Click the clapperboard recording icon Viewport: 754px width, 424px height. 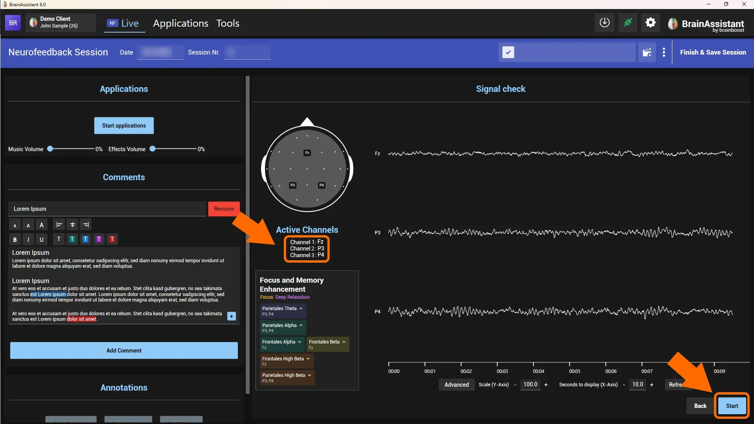(x=647, y=52)
